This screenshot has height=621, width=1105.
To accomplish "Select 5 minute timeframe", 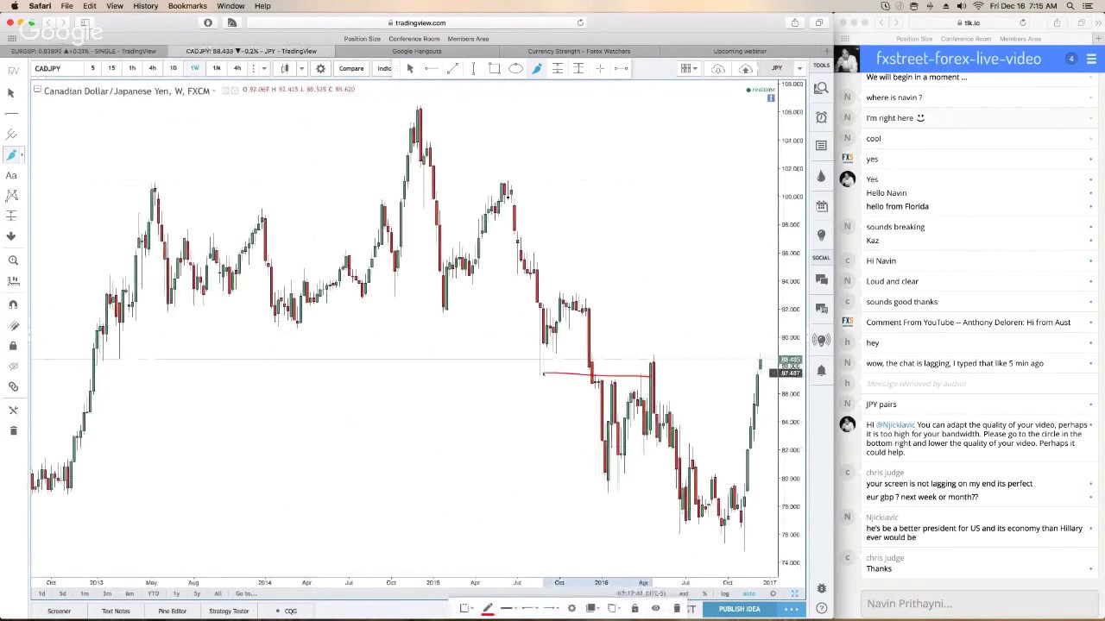I will click(92, 68).
